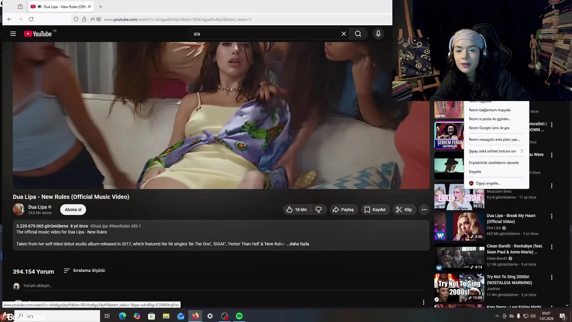The image size is (572, 322).
Task: Open the 'Sıralama ölçütü' sort dropdown
Action: tap(85, 271)
